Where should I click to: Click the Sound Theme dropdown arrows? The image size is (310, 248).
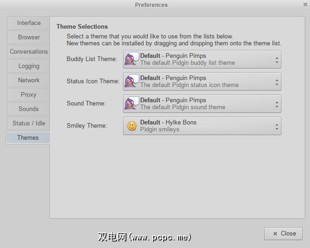(x=277, y=105)
